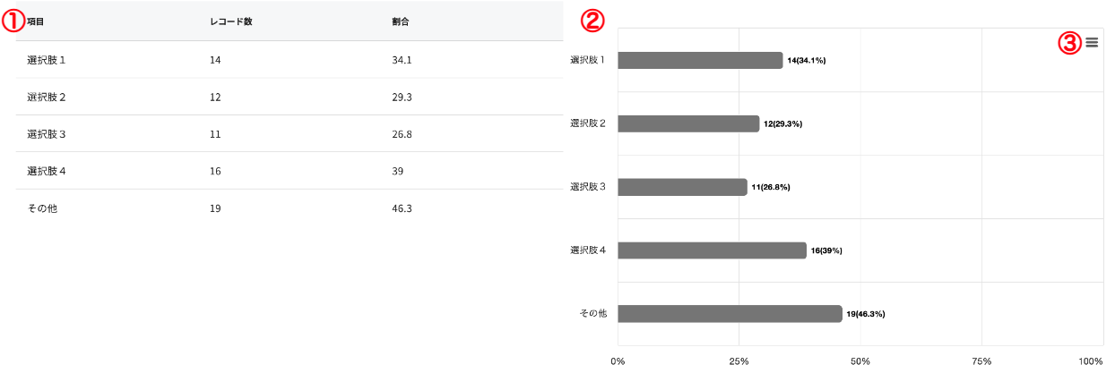Click the 項目 column header
The width and height of the screenshot is (1115, 373).
click(36, 21)
